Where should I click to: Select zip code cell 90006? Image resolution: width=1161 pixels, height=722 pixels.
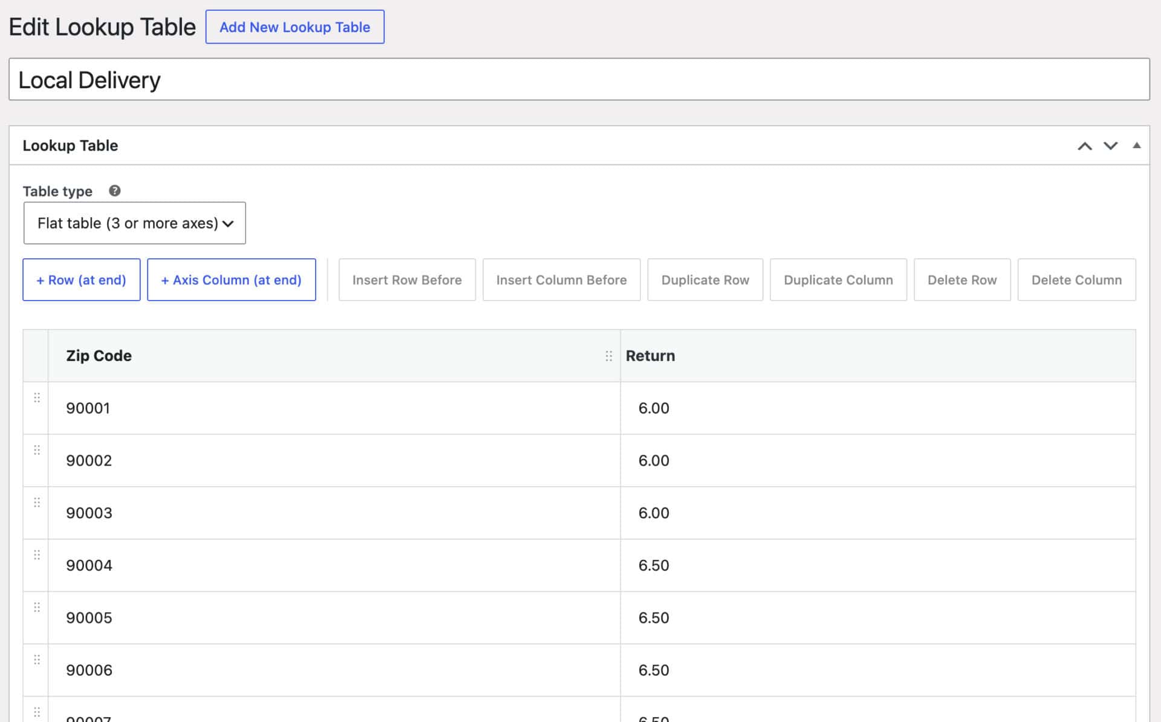(x=334, y=670)
